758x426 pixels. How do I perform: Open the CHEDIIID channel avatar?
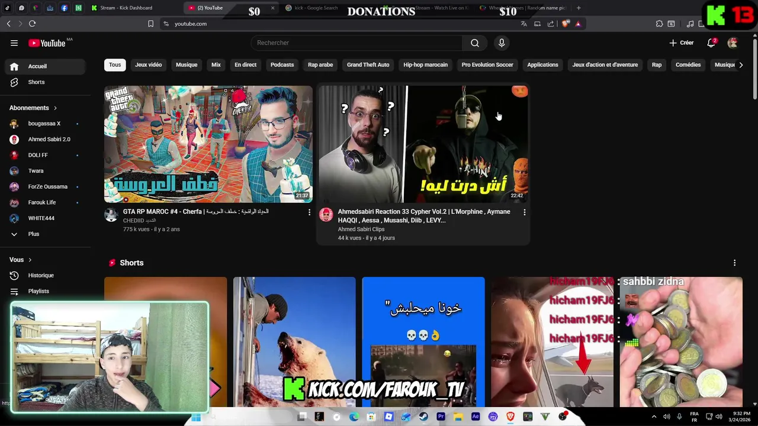(111, 215)
